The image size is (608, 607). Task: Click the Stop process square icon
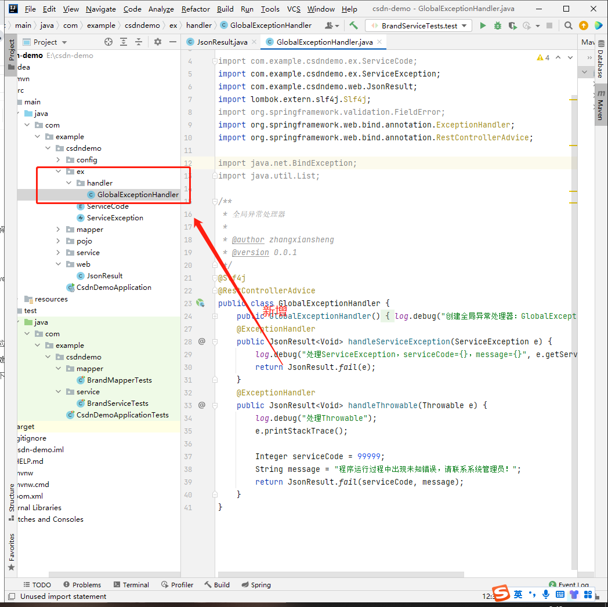click(x=549, y=26)
